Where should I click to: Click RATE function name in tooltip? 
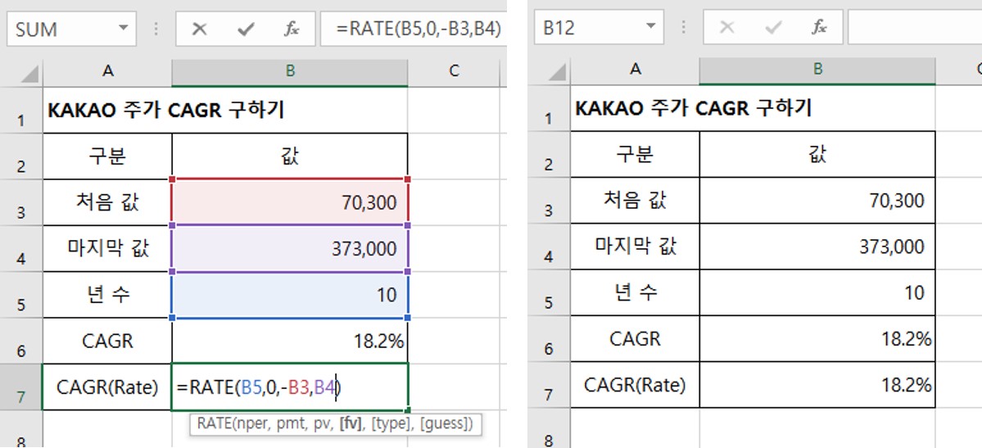(214, 423)
